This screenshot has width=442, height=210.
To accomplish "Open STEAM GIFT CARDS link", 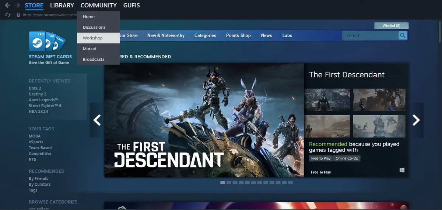I will tap(50, 57).
